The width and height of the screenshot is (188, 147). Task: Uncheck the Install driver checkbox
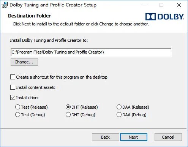point(13,98)
